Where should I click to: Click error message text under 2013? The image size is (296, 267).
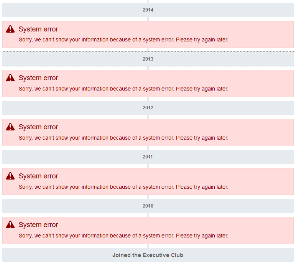(123, 89)
